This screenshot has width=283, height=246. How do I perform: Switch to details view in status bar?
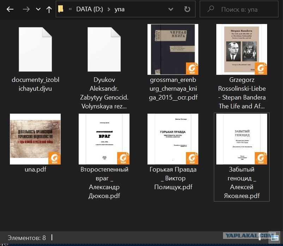point(260,236)
